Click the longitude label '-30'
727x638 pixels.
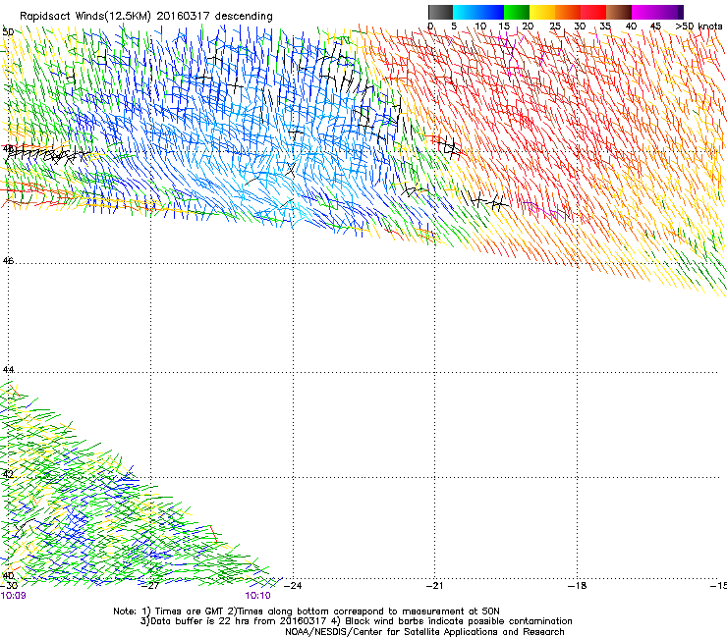8,586
